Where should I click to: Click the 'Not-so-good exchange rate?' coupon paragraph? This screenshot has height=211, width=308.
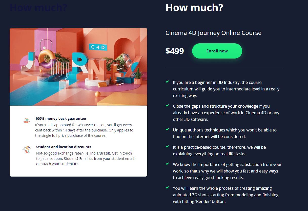tap(85, 159)
